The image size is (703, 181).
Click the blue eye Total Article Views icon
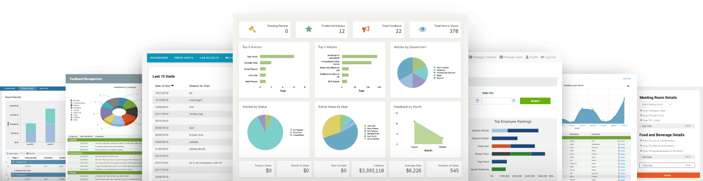coord(423,29)
